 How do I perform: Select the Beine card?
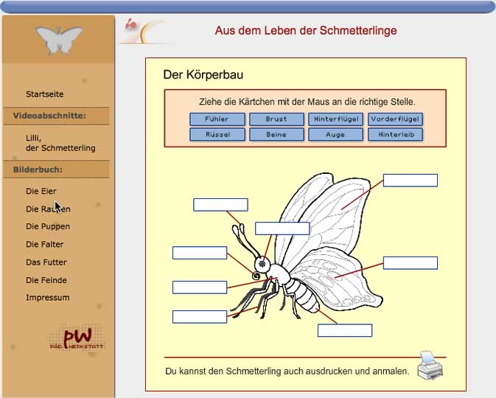[276, 134]
